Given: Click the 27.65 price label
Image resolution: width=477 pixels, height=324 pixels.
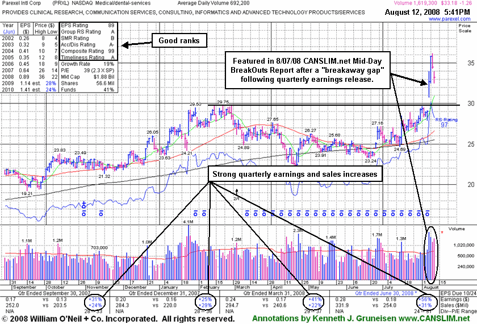Looking at the screenshot, I should tap(273, 119).
